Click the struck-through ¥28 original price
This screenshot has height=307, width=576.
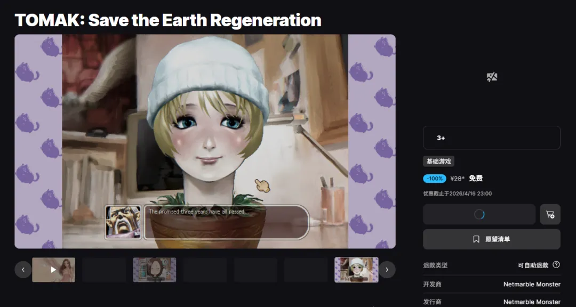click(x=458, y=179)
